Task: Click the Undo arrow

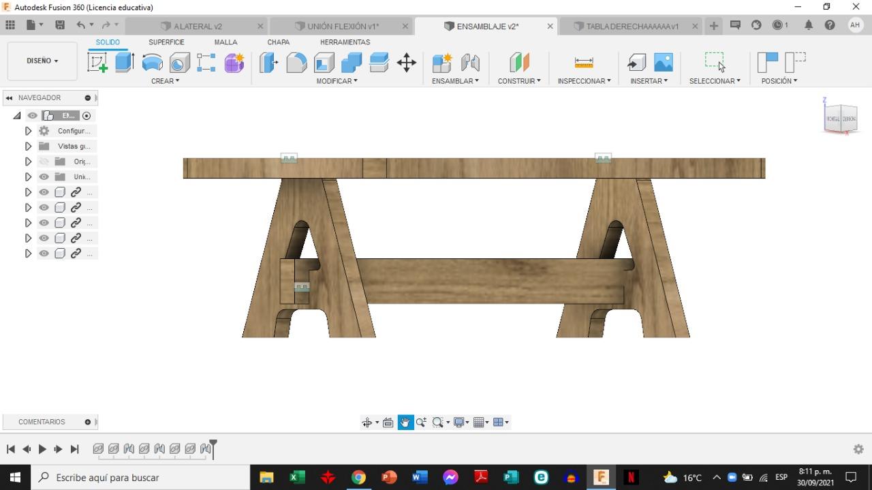Action: click(x=81, y=25)
